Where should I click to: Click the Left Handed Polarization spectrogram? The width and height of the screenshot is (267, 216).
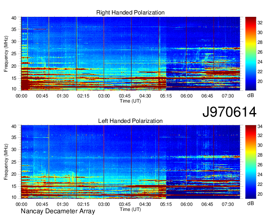(130, 162)
